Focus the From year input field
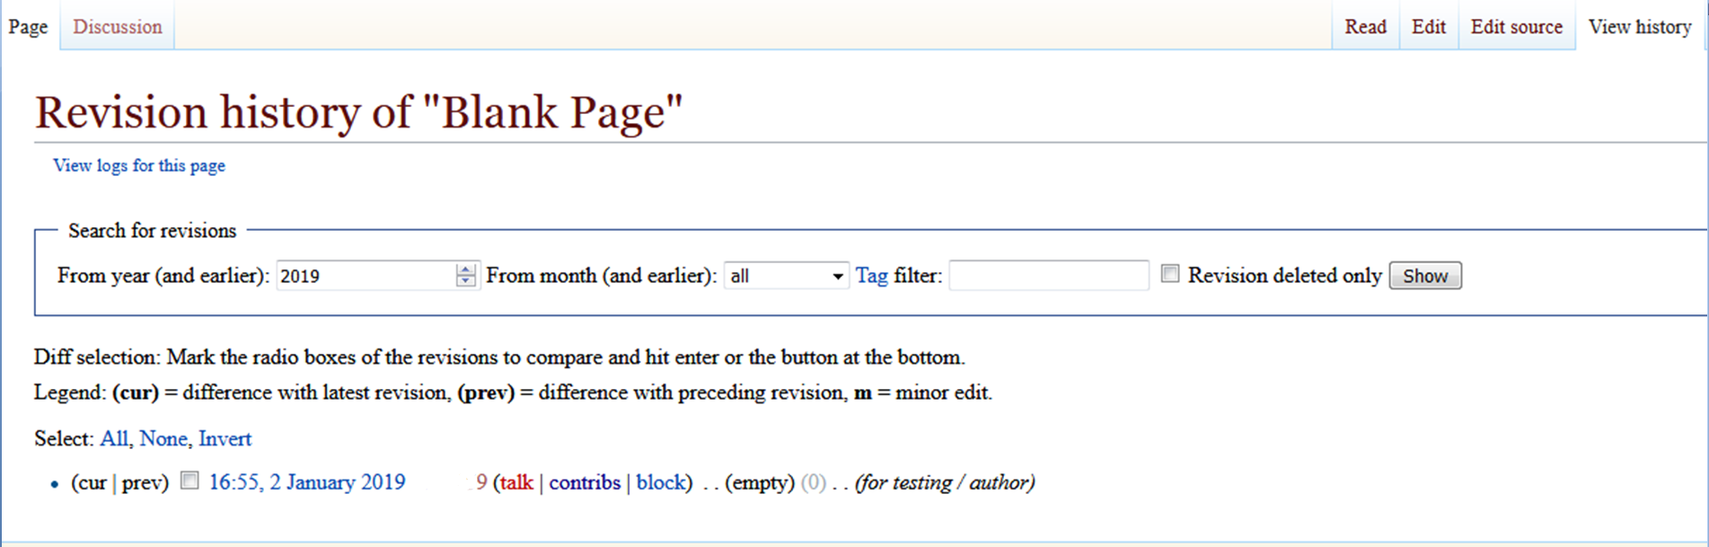The image size is (1709, 547). (366, 276)
